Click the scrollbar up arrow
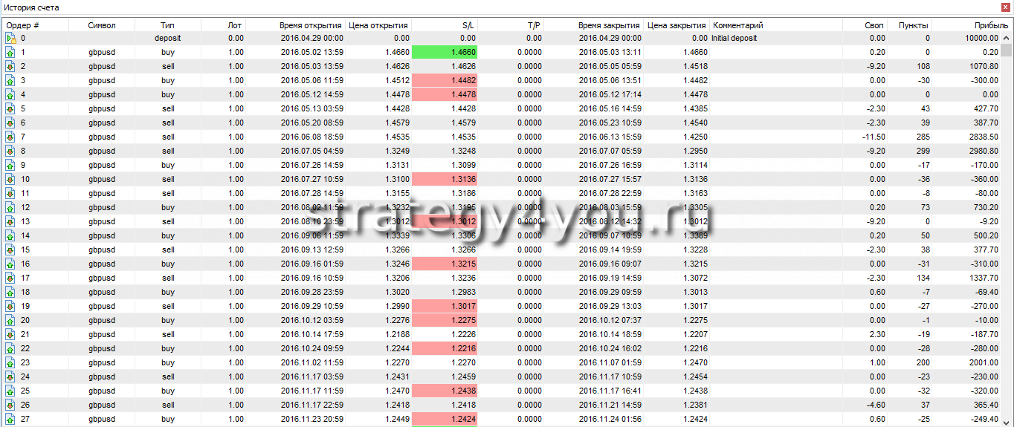Image resolution: width=1014 pixels, height=427 pixels. tap(1007, 38)
